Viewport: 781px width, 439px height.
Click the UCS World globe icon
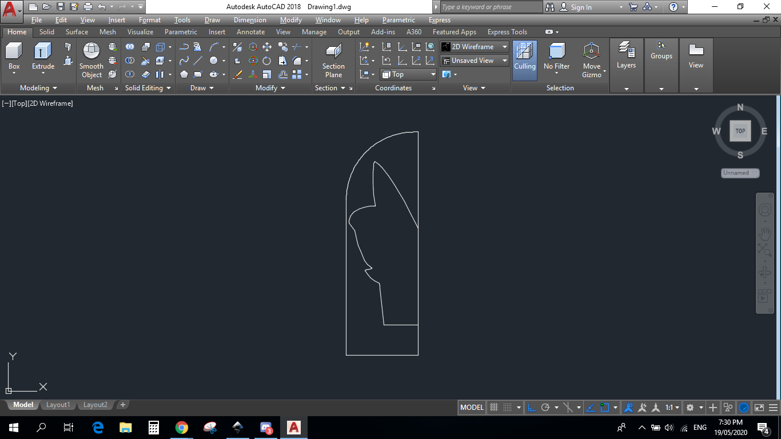click(431, 47)
